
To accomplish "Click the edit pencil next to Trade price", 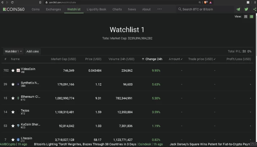I will point(215,59).
